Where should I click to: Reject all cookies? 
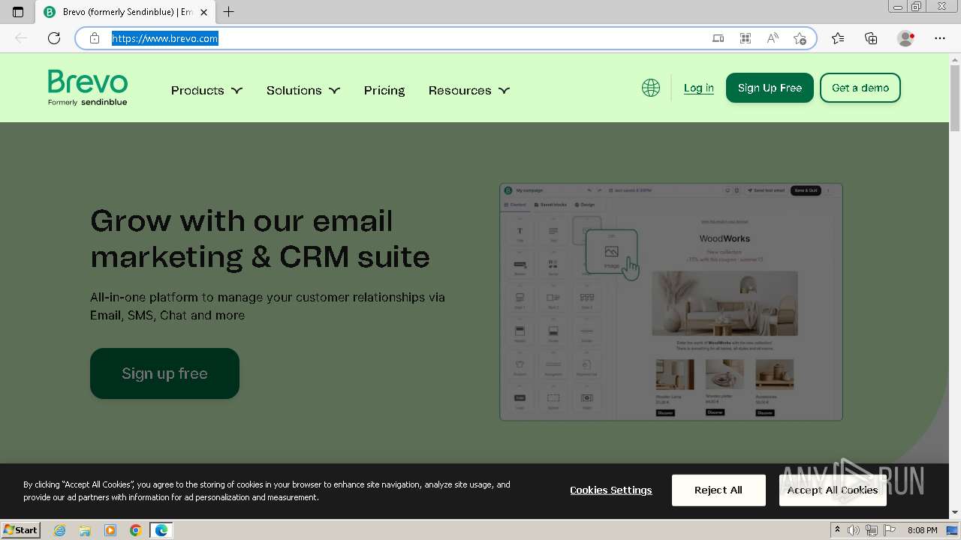(718, 490)
